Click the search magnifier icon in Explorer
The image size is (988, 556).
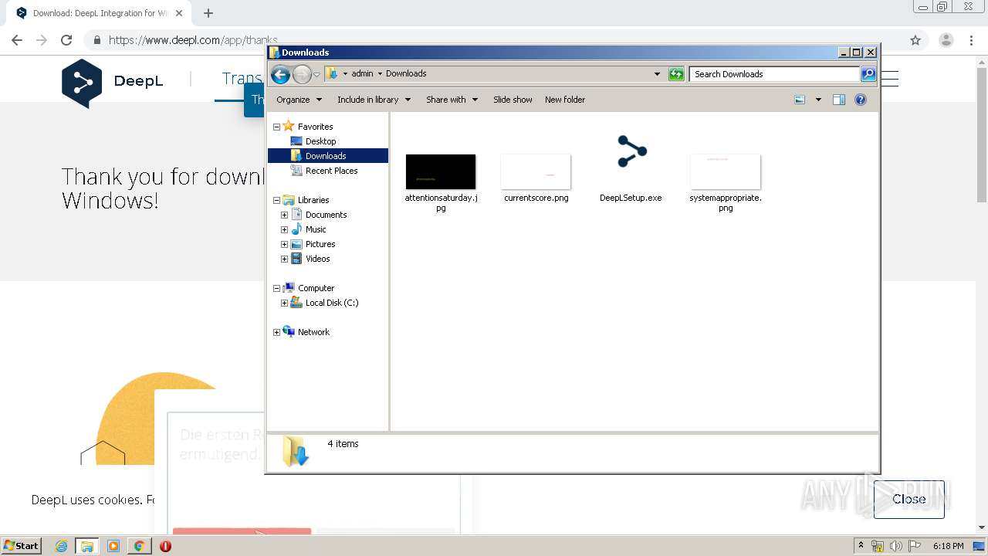coord(868,74)
